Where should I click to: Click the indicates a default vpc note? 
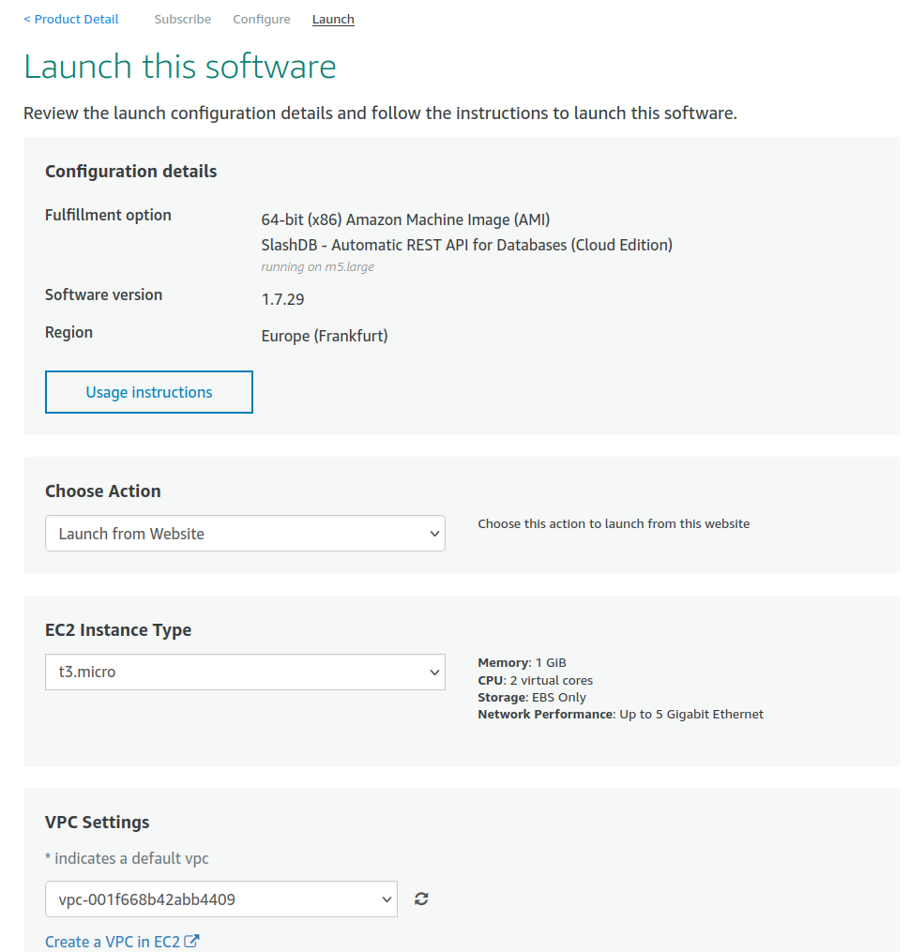tap(127, 858)
